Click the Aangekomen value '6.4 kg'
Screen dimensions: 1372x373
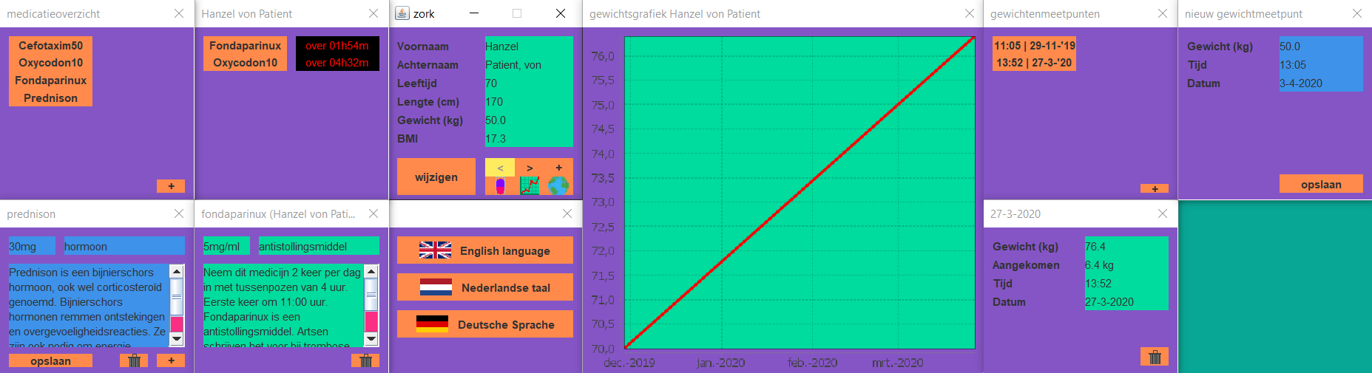tap(1126, 264)
